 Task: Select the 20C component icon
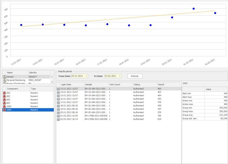pos(4,93)
